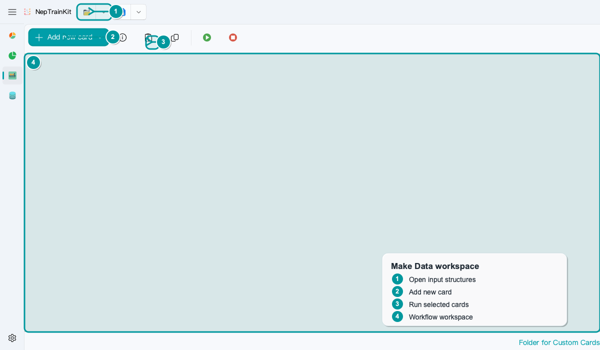The height and width of the screenshot is (350, 600).
Task: Expand the save button dropdown chevron
Action: click(x=138, y=12)
